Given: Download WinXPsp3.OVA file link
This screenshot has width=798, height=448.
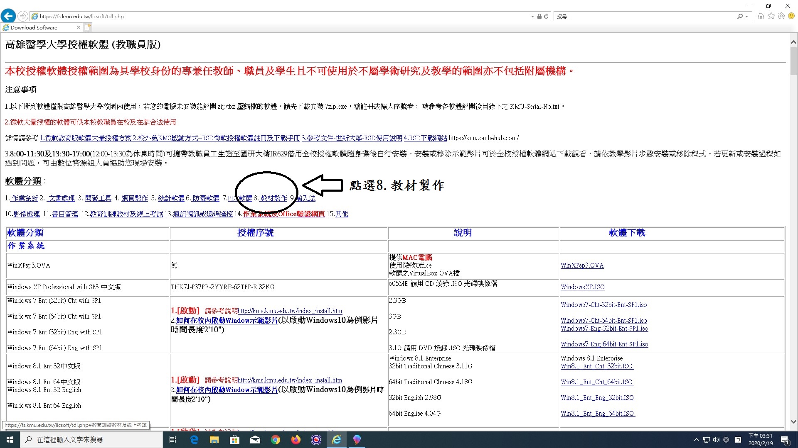Looking at the screenshot, I should (x=582, y=265).
